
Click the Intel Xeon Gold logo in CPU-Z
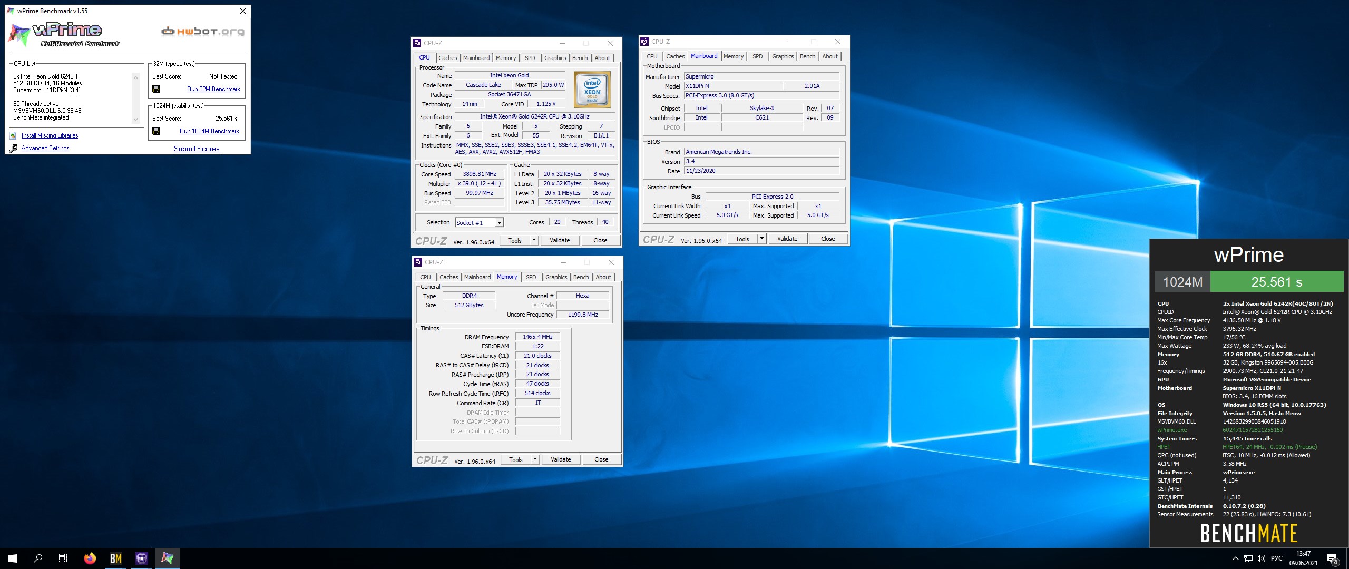click(592, 90)
